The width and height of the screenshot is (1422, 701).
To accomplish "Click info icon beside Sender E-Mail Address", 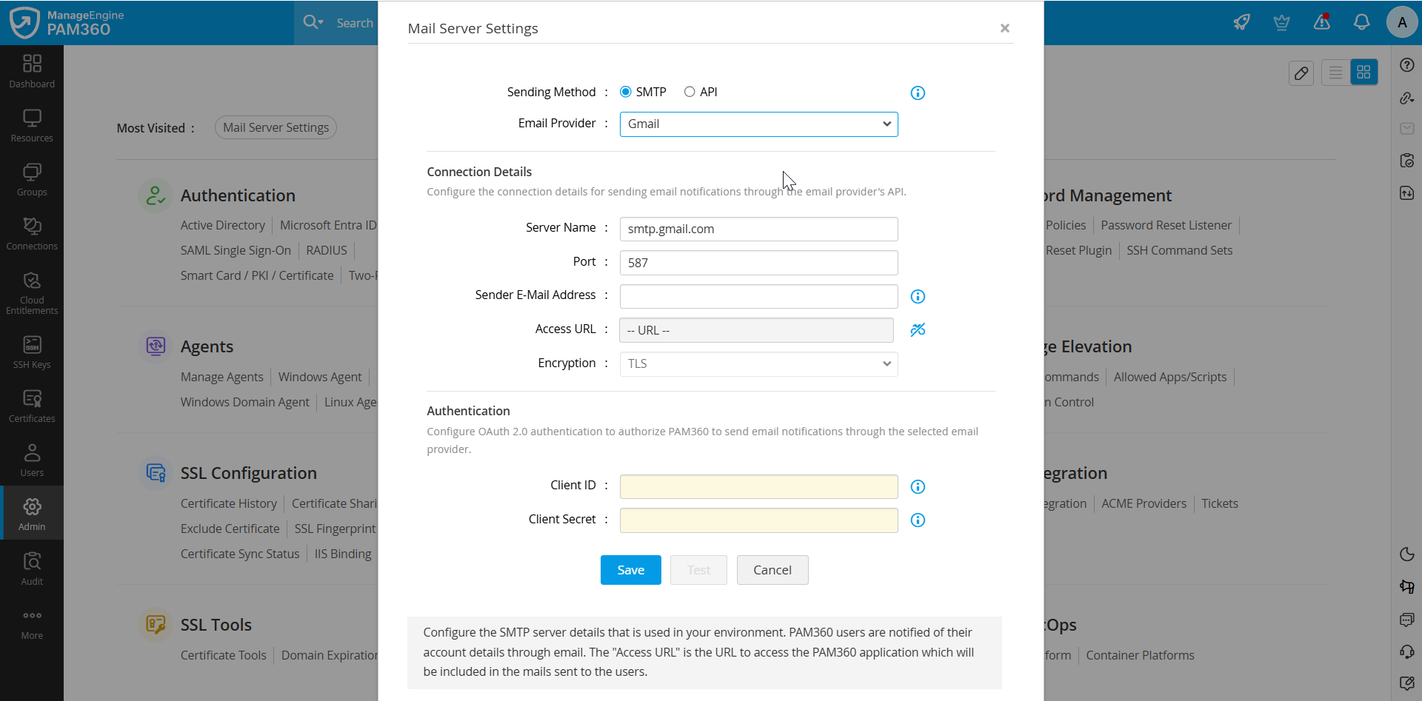I will (x=918, y=296).
